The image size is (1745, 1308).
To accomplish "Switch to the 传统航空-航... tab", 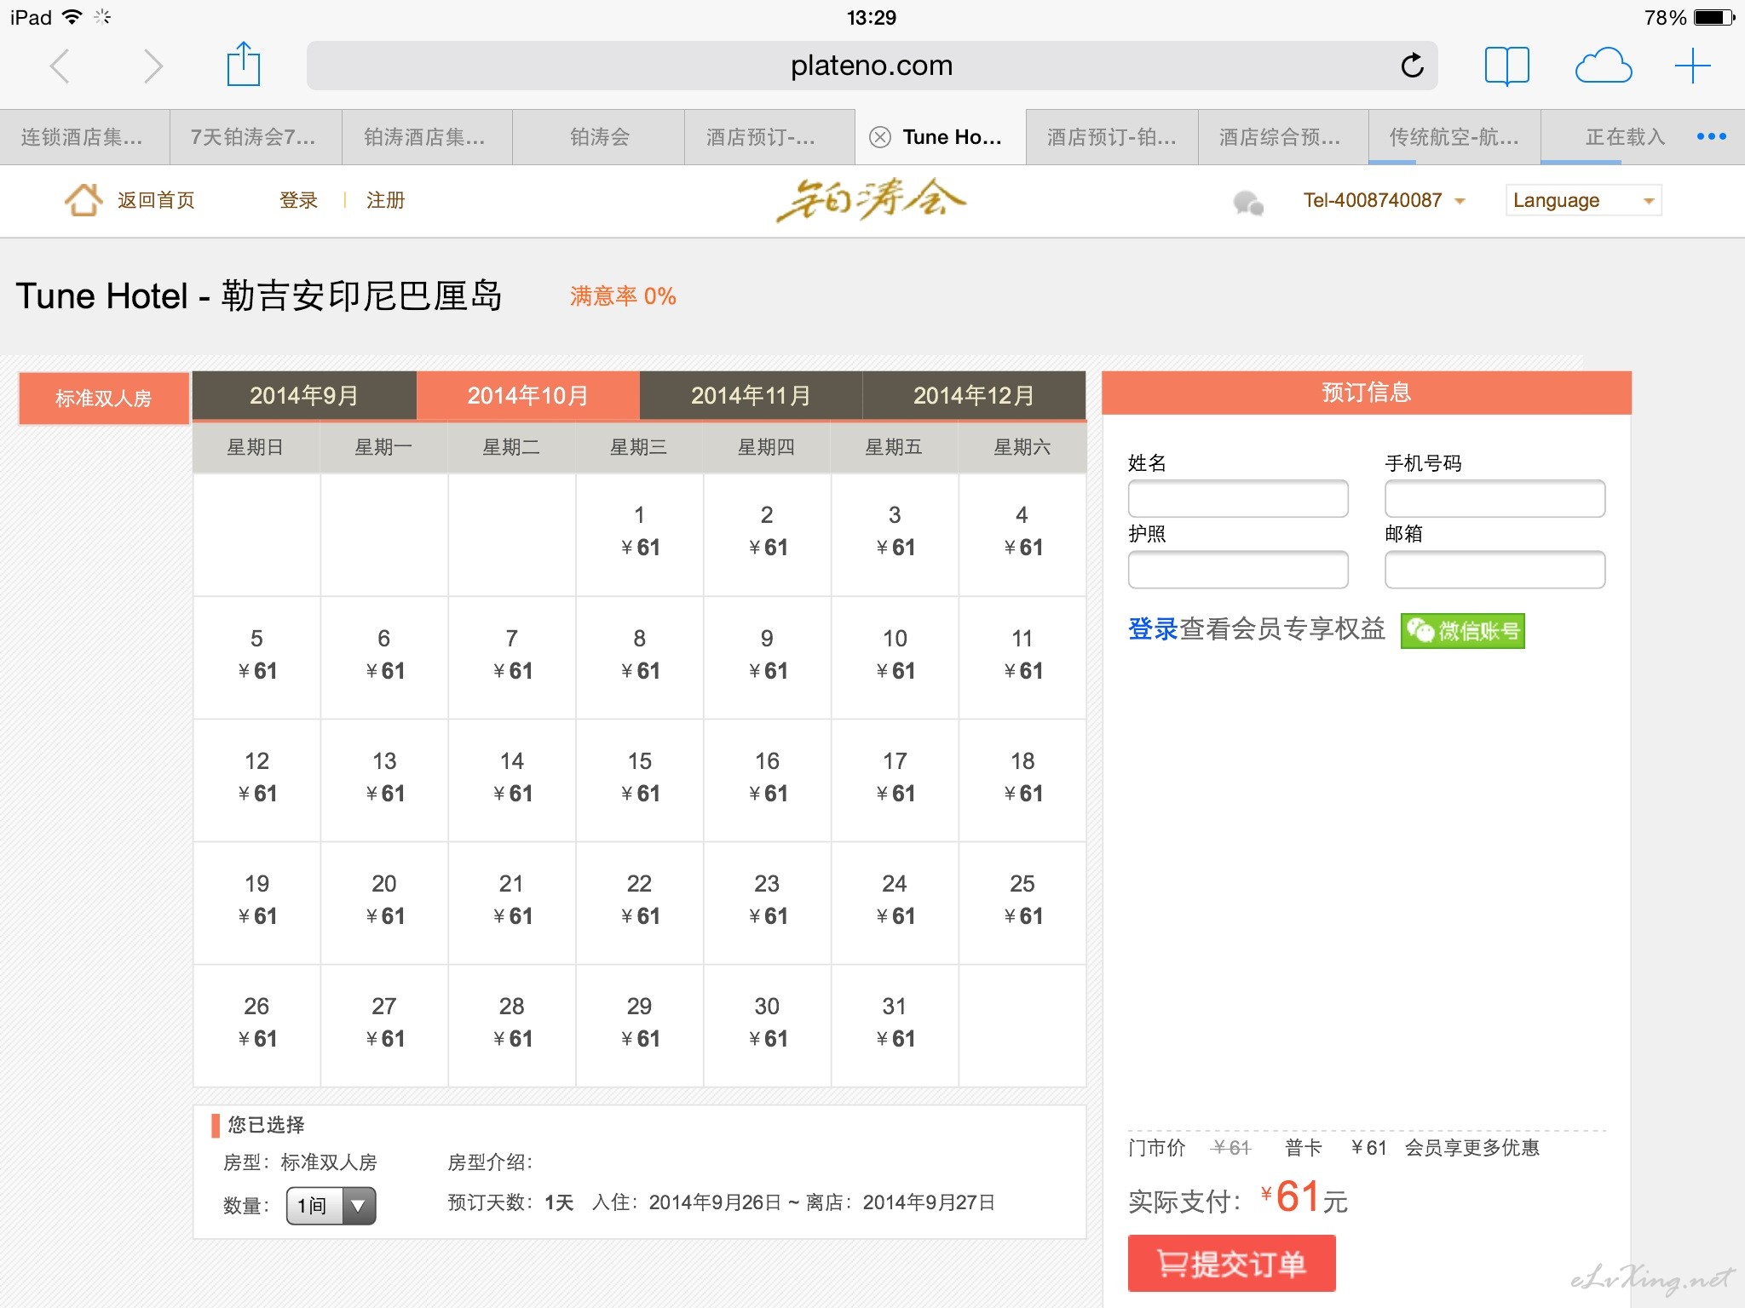I will click(1454, 137).
